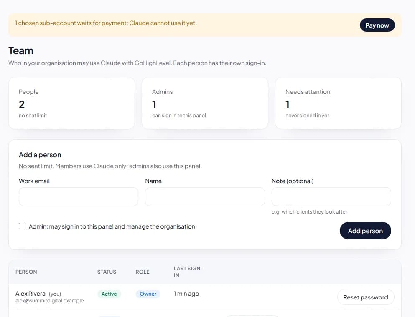415x317 pixels.
Task: Reset password for Alex Rivera
Action: [x=366, y=297]
